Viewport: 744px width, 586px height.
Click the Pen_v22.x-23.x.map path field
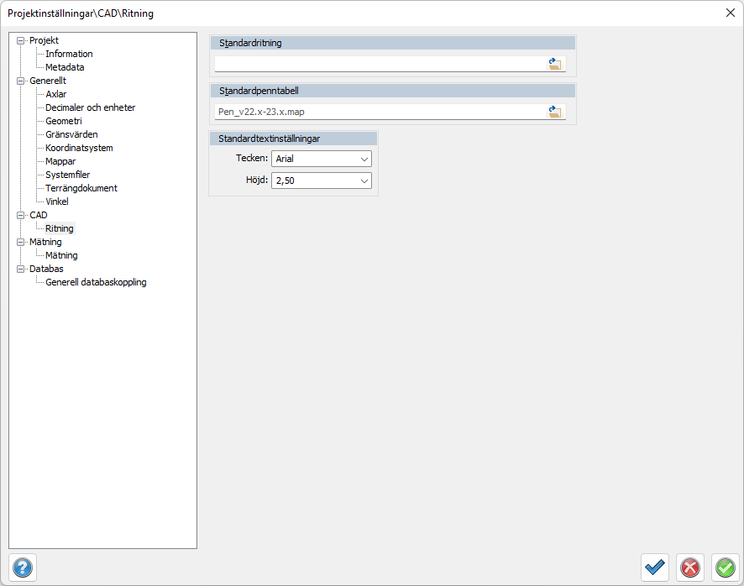pos(378,112)
